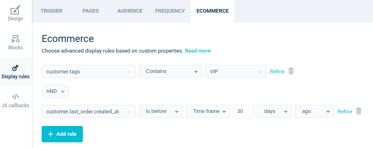Change the AND logical operator dropdown
Screen dimensions: 373x148
[56, 91]
